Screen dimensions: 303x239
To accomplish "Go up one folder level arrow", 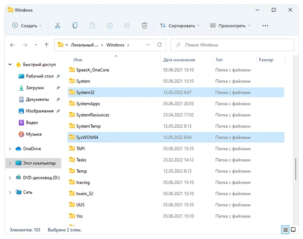I will tap(46, 45).
